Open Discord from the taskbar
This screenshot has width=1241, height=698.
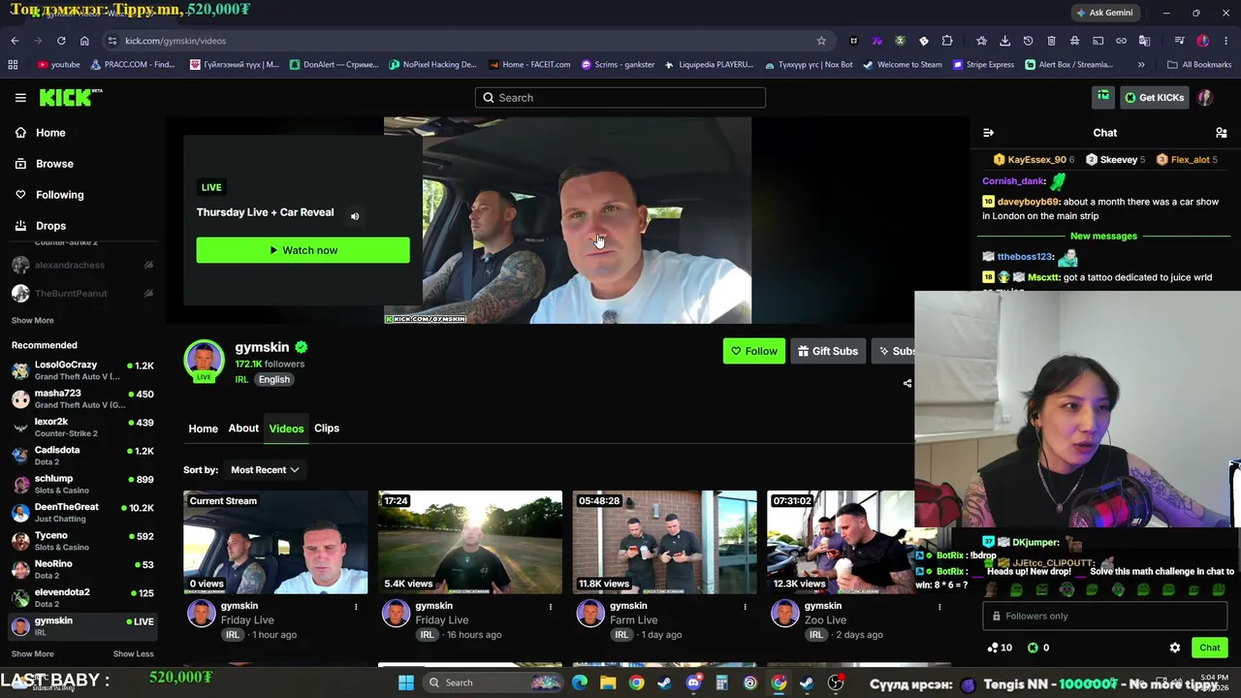point(693,682)
